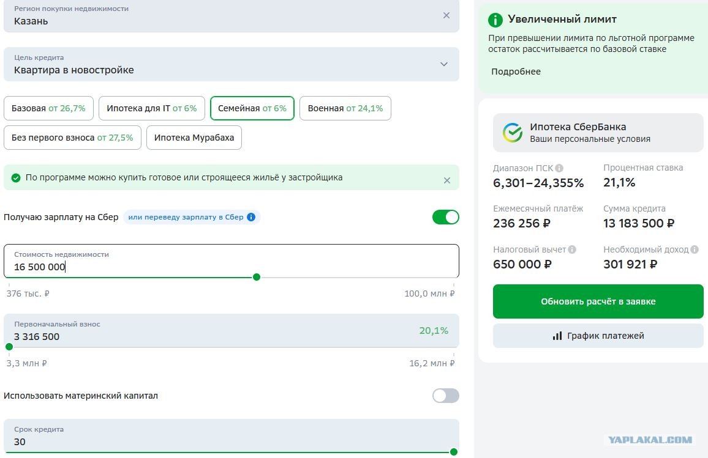Image resolution: width=708 pixels, height=458 pixels.
Task: Select the Ипотека для IT program
Action: [x=152, y=108]
